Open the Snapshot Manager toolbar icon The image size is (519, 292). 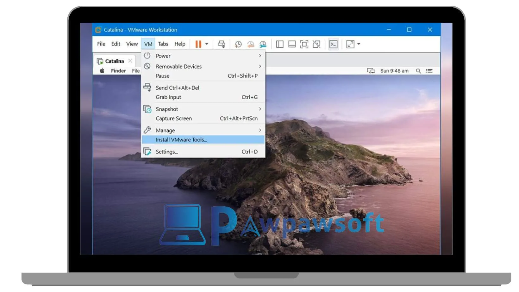(x=263, y=44)
